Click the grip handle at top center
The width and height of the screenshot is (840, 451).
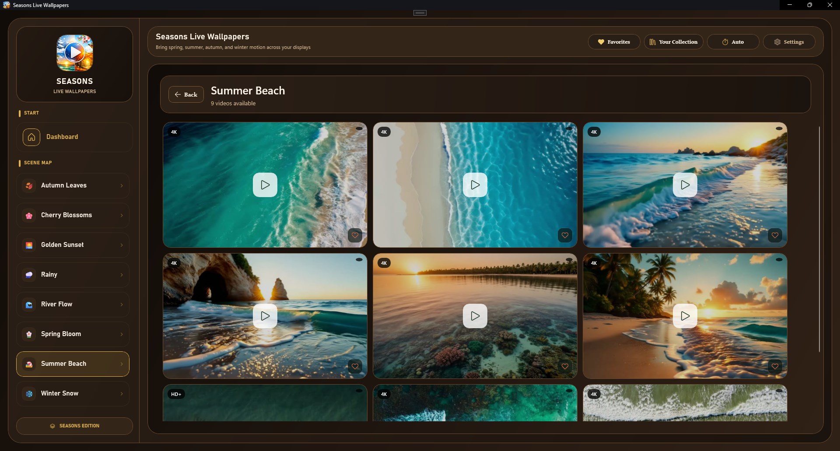coord(420,13)
